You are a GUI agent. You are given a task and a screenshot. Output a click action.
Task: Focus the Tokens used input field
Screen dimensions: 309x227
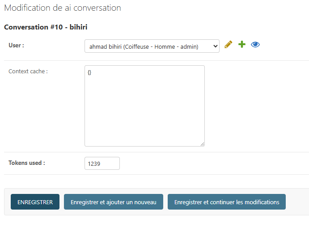tap(102, 164)
